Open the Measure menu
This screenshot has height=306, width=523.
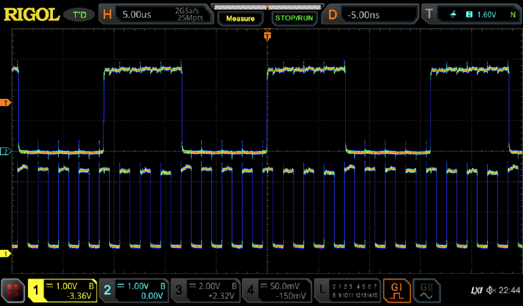240,18
